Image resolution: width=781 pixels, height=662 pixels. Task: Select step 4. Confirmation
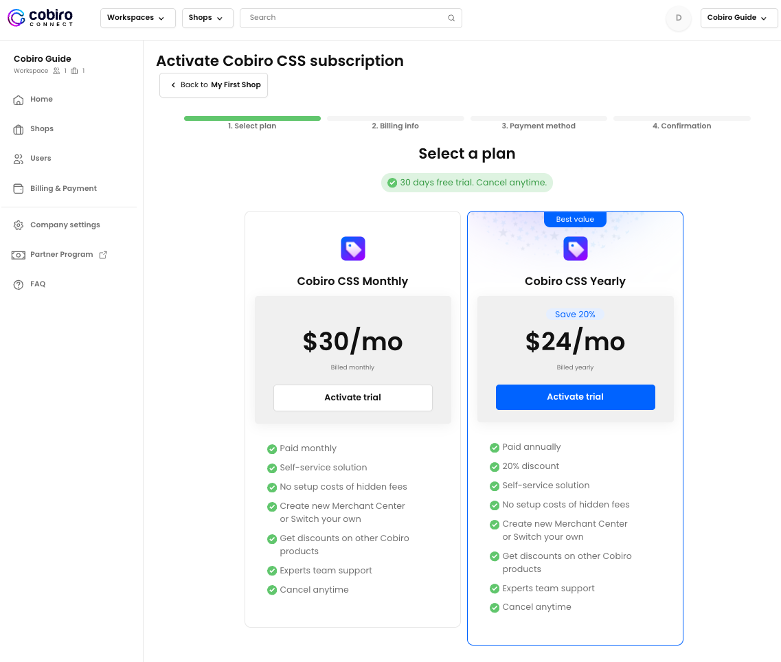coord(682,126)
